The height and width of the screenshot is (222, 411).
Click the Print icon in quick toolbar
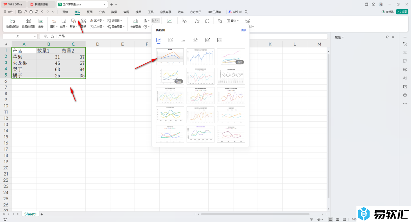click(x=31, y=12)
